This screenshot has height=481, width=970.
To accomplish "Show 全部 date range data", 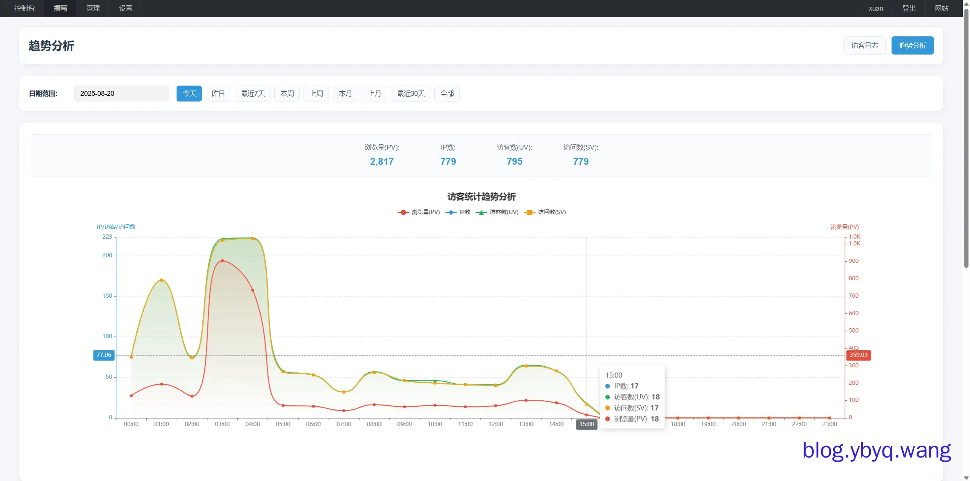I will click(447, 94).
